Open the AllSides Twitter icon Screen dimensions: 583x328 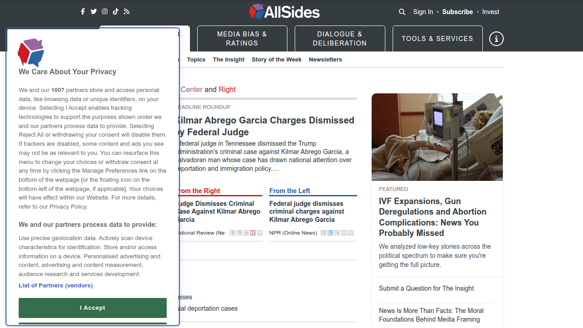94,12
